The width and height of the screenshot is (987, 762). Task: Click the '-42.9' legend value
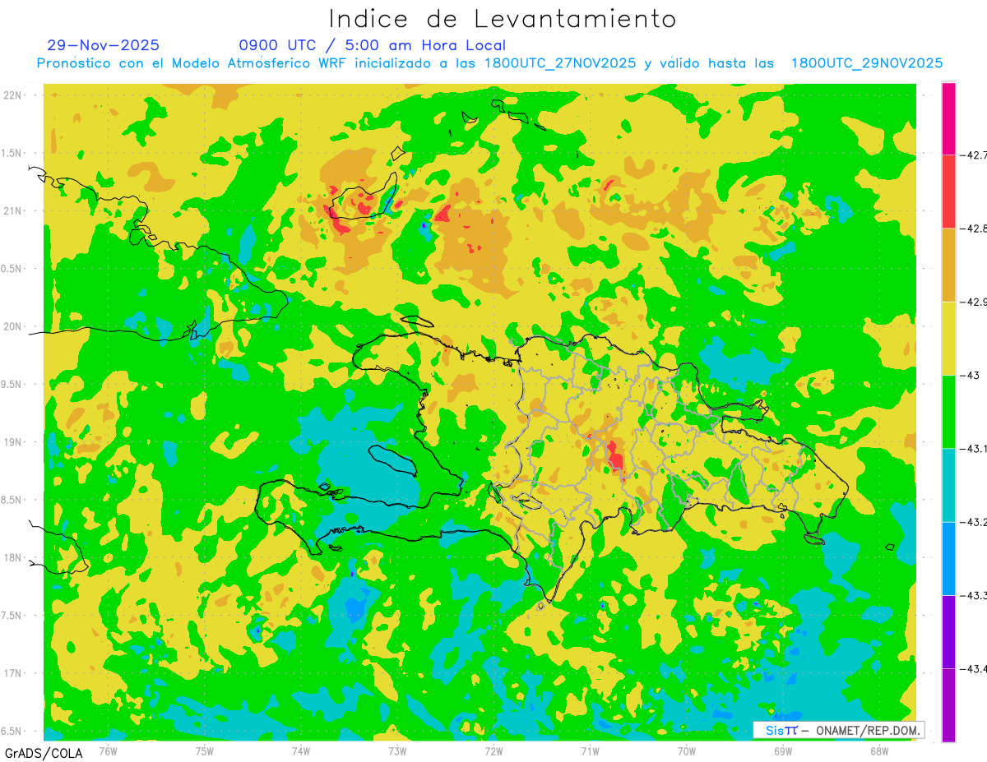tap(973, 302)
